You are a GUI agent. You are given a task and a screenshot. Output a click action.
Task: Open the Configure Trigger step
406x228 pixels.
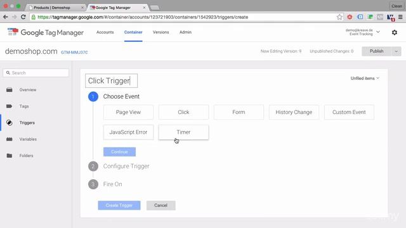tap(126, 166)
